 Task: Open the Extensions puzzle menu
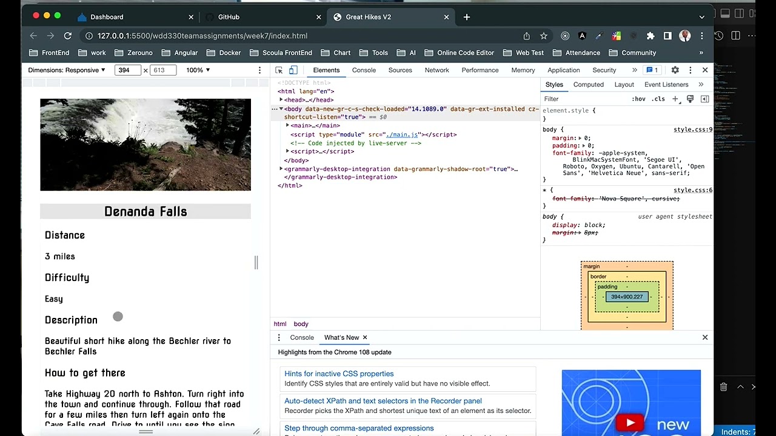coord(651,36)
